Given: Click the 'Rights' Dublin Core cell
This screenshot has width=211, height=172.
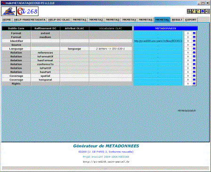Looking at the screenshot, I should [x=16, y=83].
